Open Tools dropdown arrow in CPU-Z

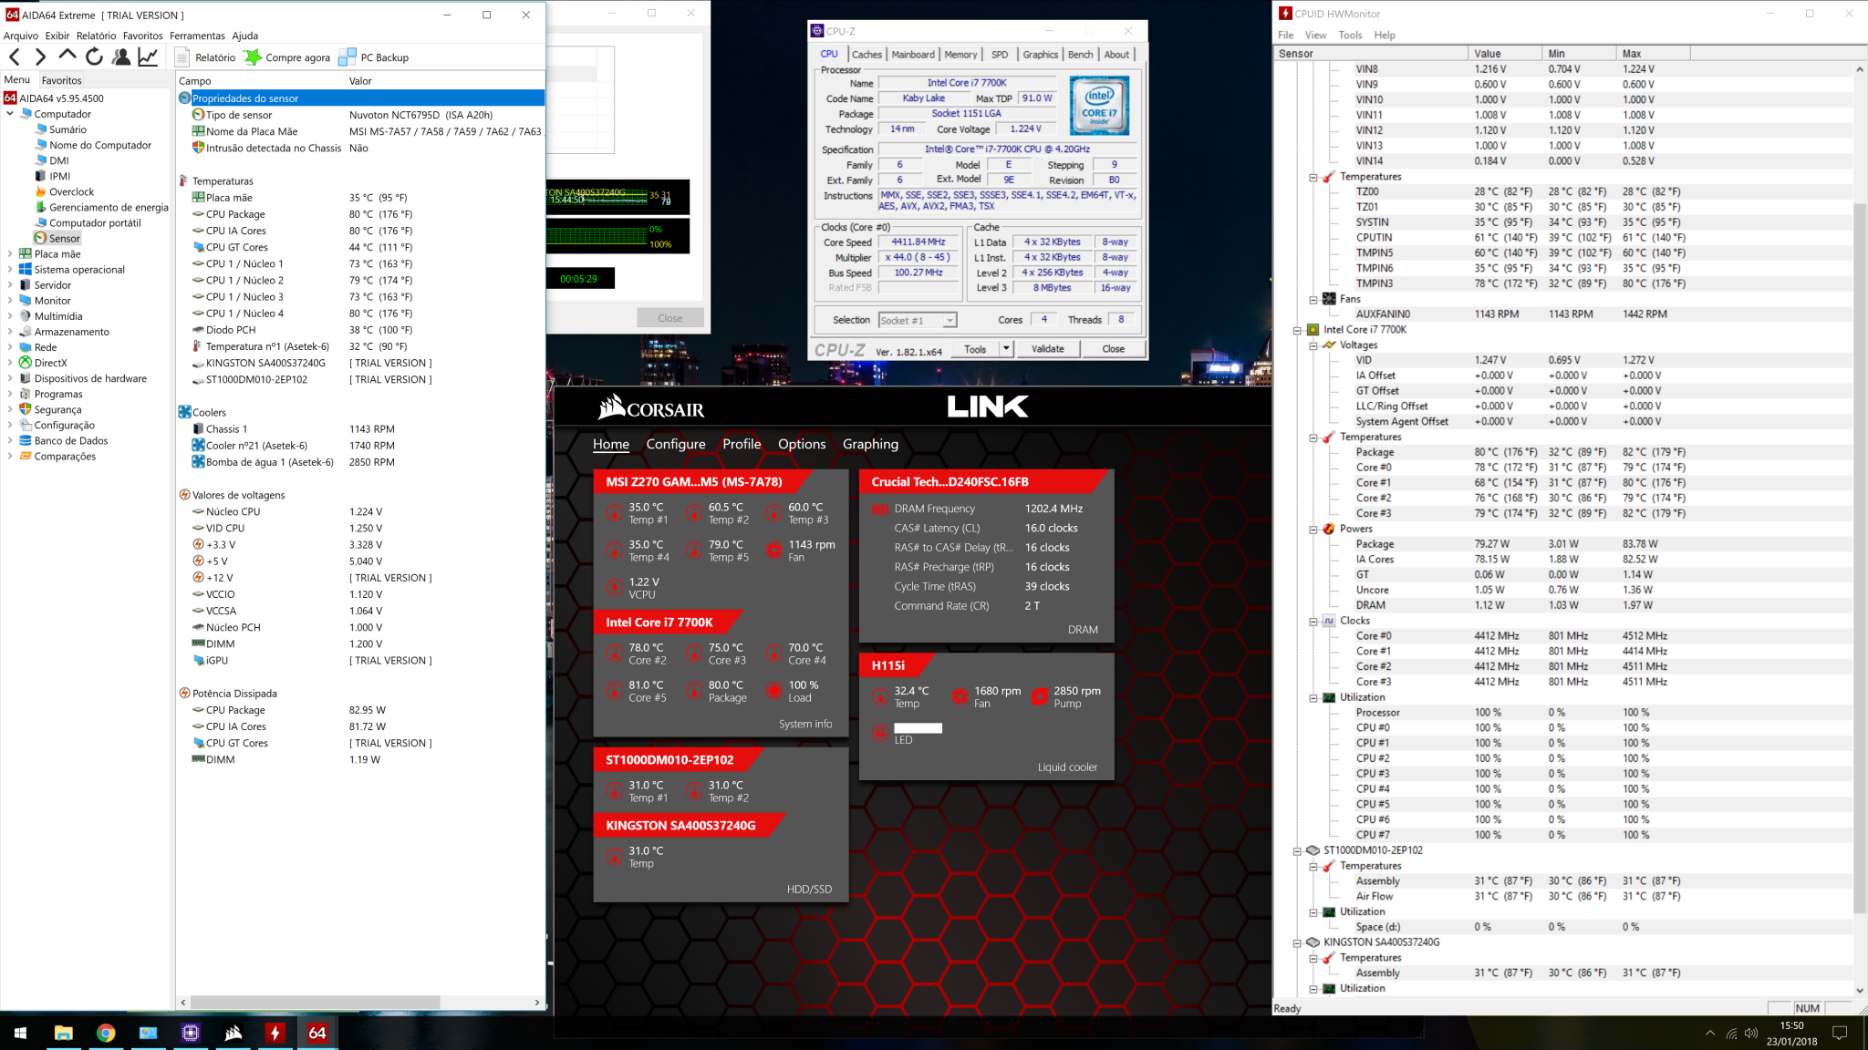click(x=1006, y=349)
